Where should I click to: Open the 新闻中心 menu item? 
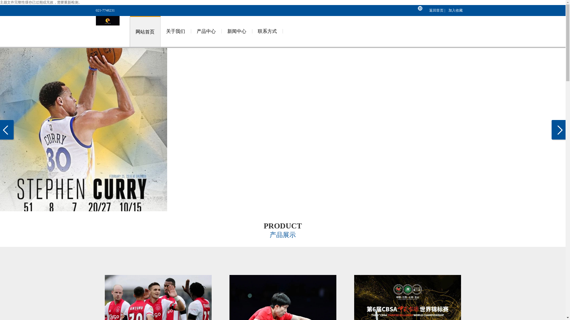(237, 31)
